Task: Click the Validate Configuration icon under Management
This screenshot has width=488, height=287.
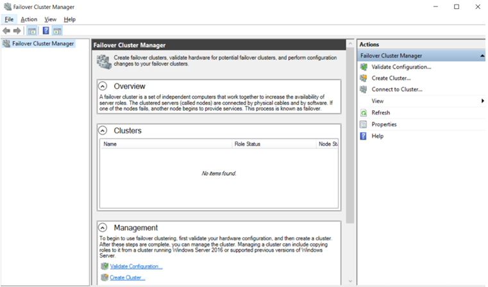Action: click(x=105, y=266)
